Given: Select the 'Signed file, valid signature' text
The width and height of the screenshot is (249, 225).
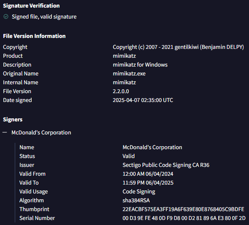Looking at the screenshot, I should coord(44,17).
